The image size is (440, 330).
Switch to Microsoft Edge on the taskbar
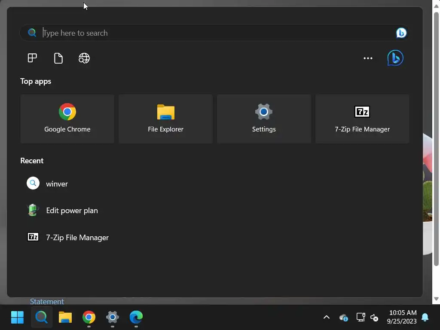[x=136, y=317]
